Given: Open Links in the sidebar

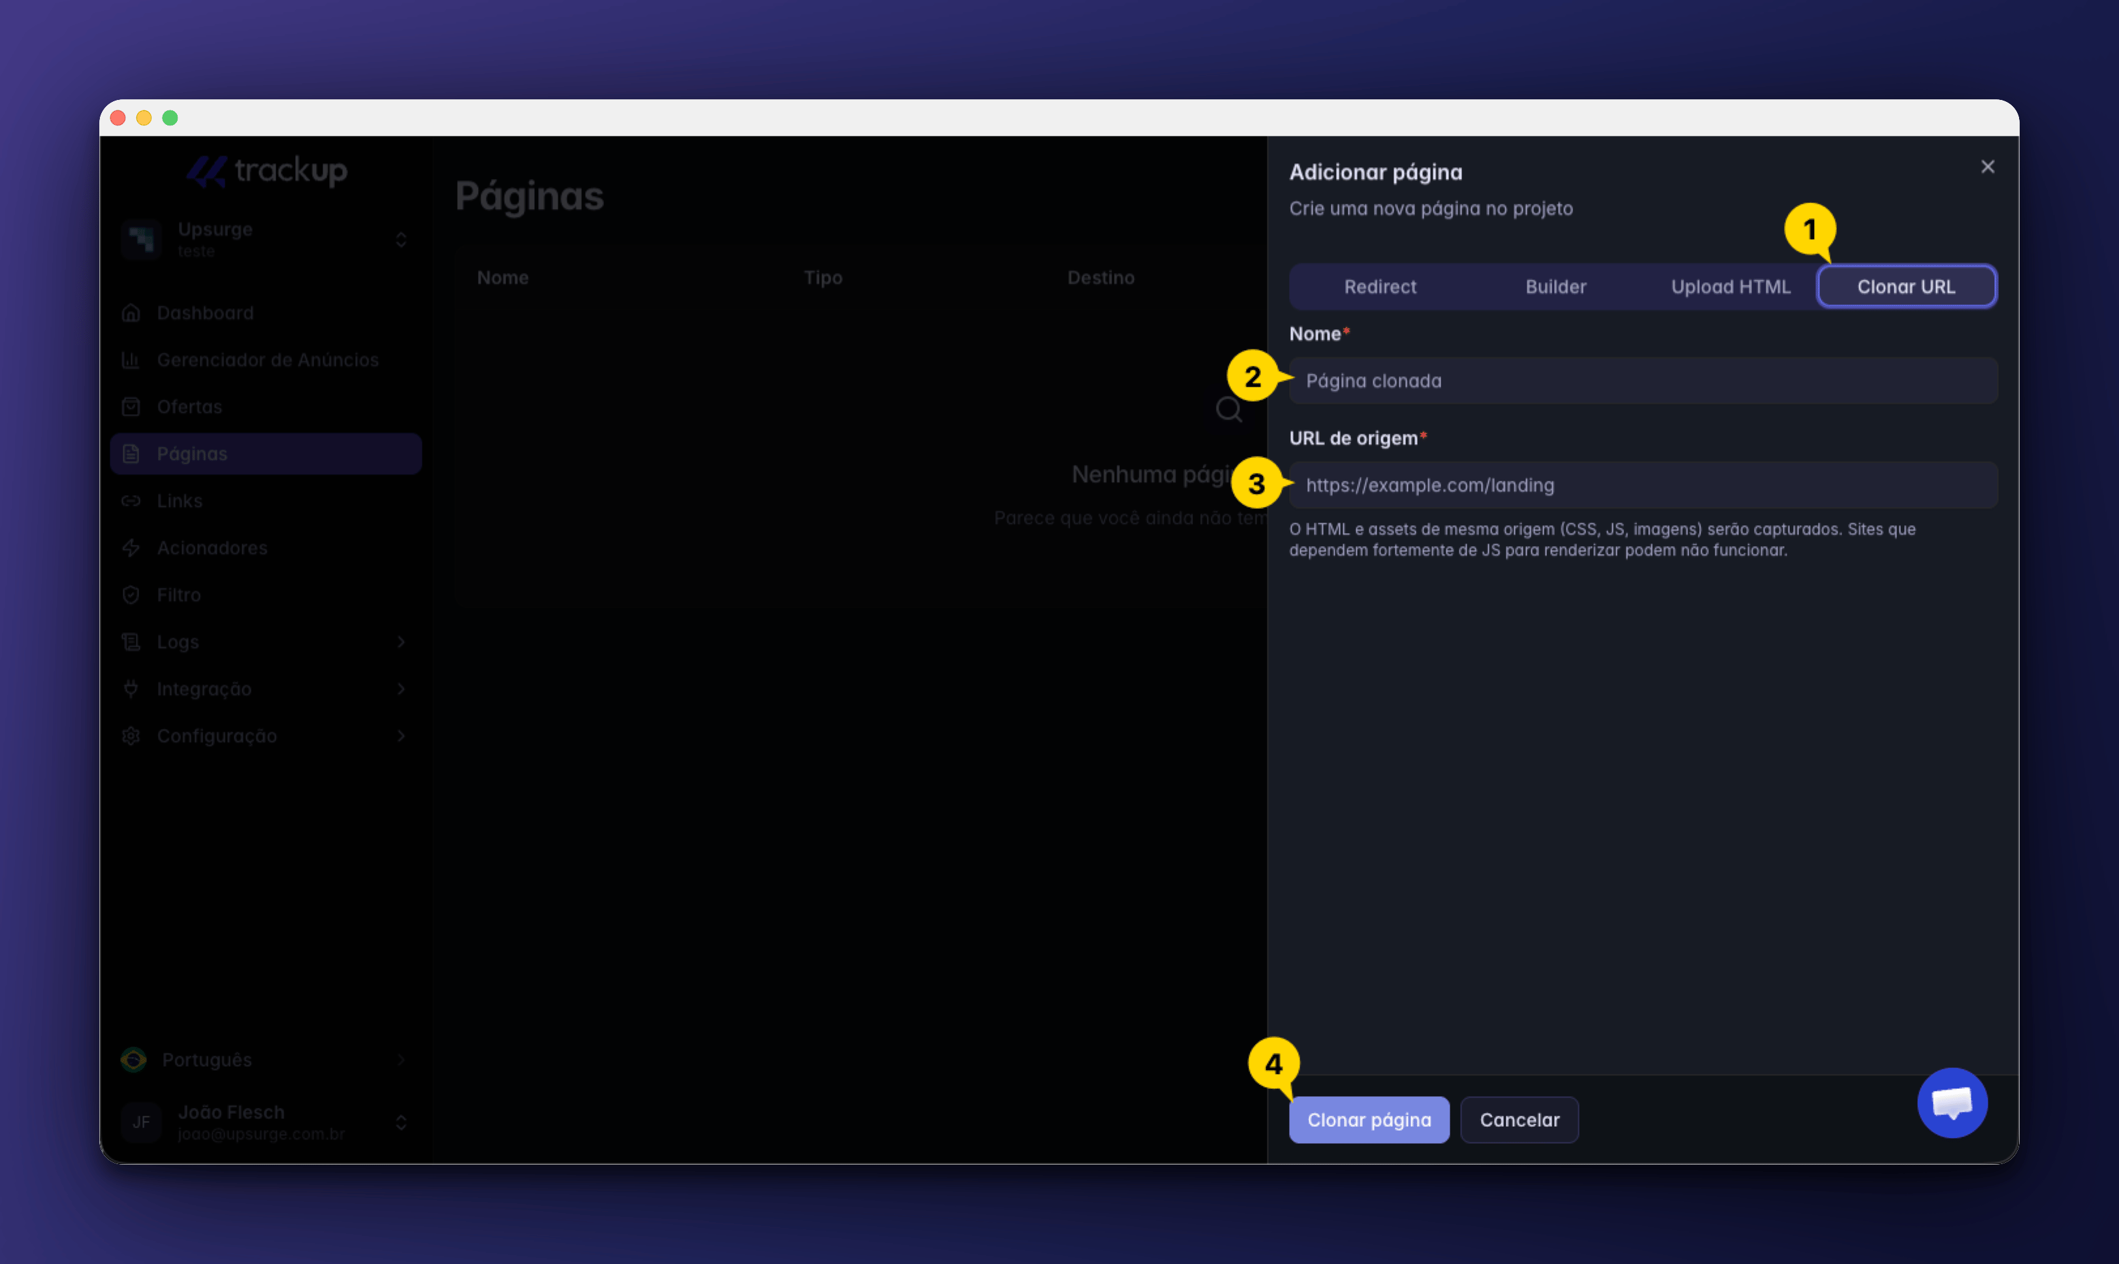Looking at the screenshot, I should 266,501.
